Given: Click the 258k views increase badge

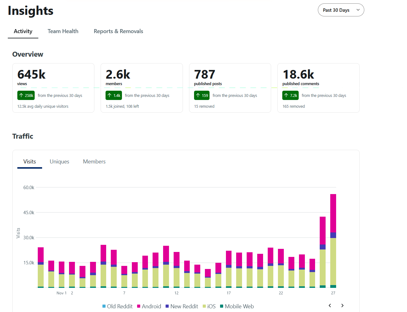Looking at the screenshot, I should [26, 95].
